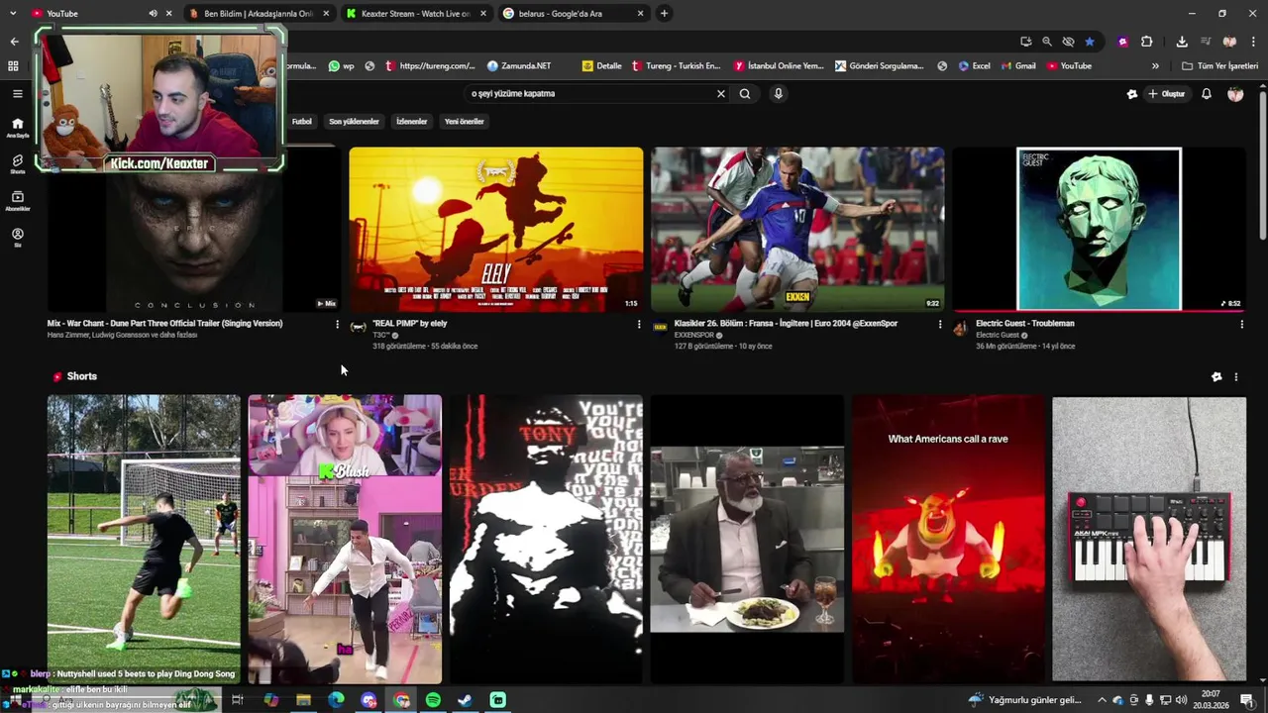
Task: Open the 'Siz' profile sidebar item
Action: 17,238
